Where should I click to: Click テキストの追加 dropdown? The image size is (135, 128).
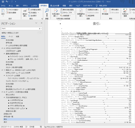tap(13, 10)
